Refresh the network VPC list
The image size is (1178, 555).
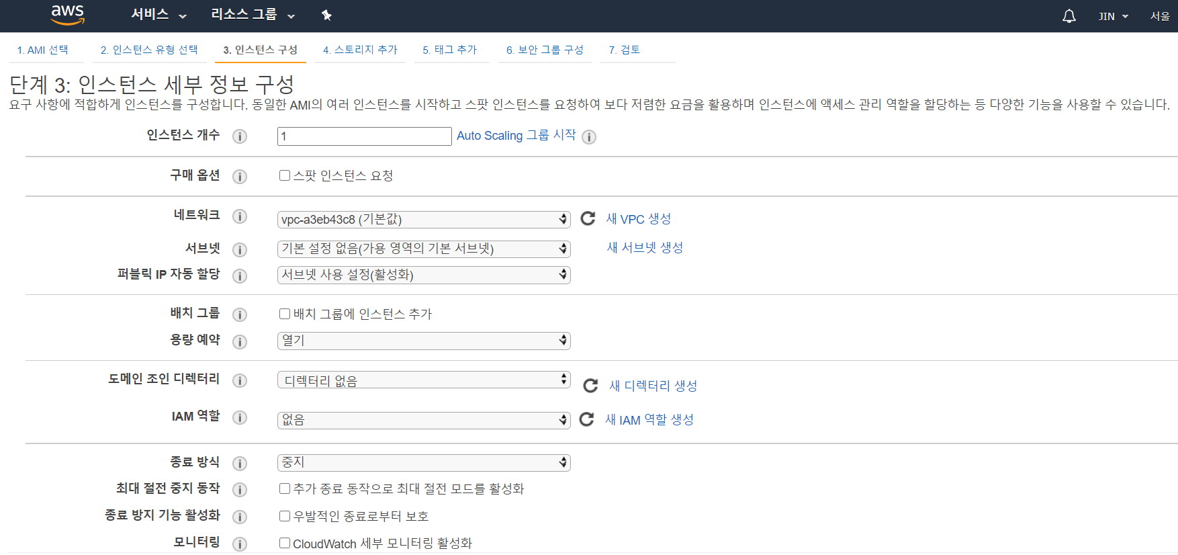(588, 218)
